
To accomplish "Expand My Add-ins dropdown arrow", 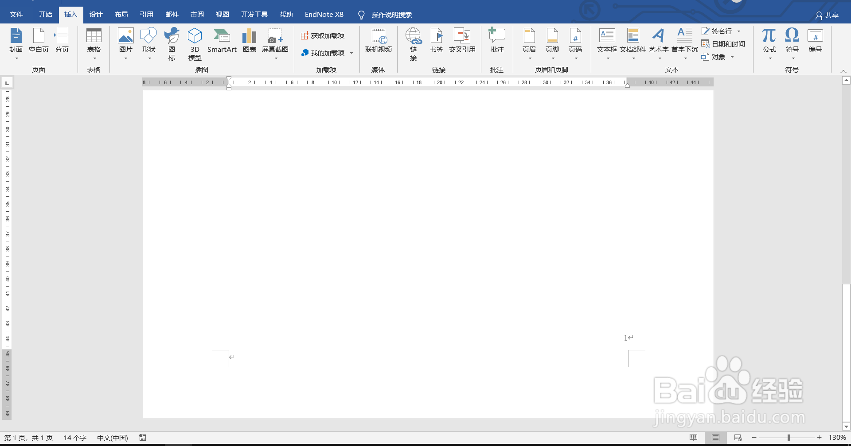I will coord(351,53).
